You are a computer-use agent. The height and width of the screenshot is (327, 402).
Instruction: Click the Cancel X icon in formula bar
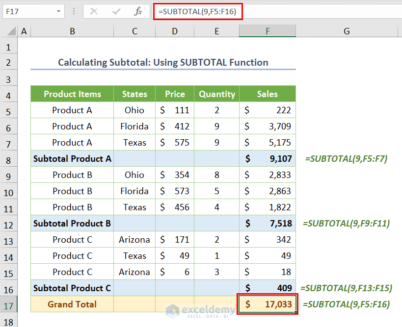click(x=94, y=11)
